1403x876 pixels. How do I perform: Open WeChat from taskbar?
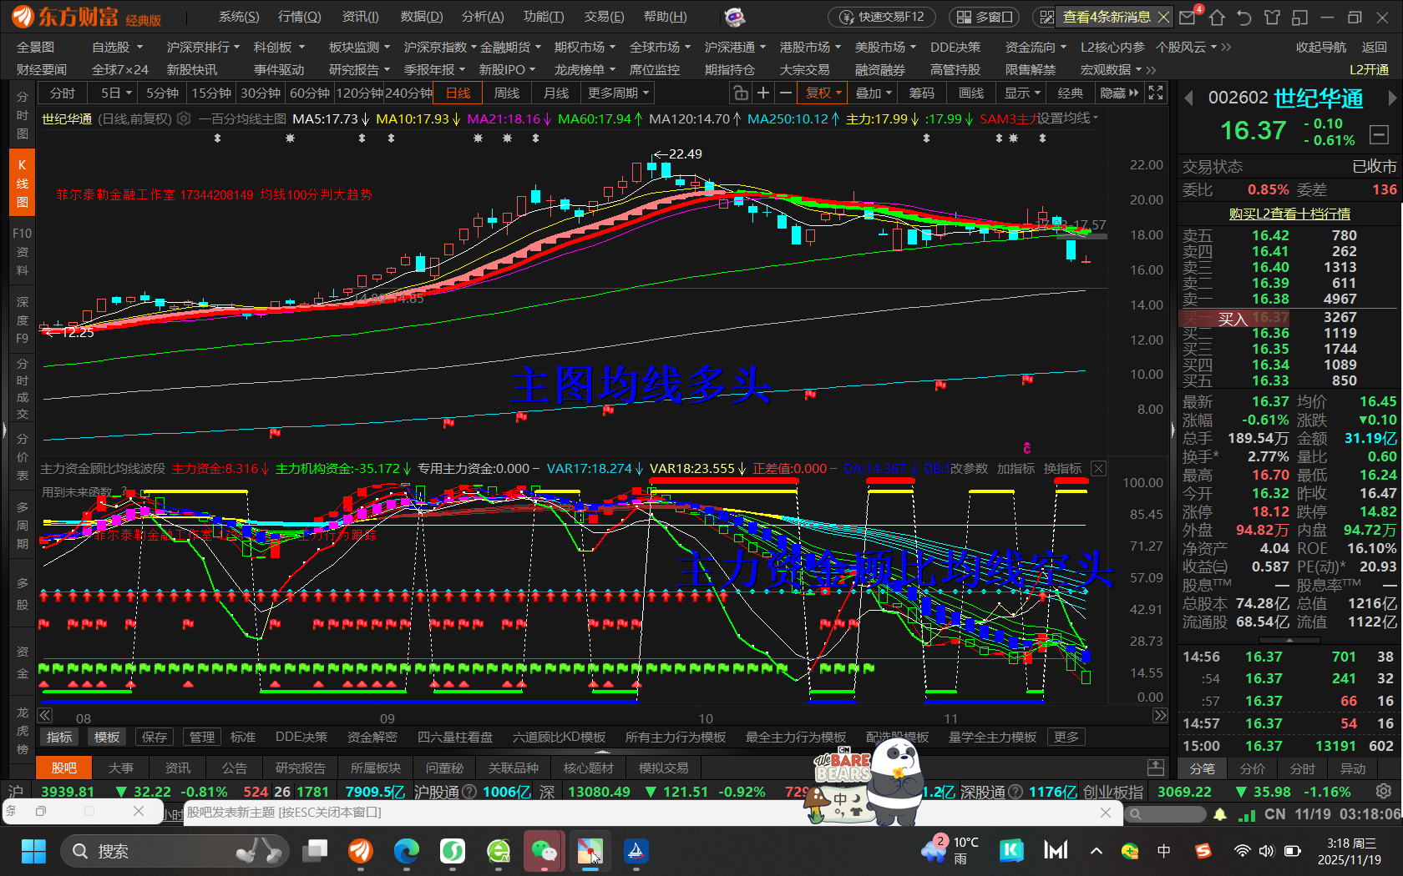[544, 851]
